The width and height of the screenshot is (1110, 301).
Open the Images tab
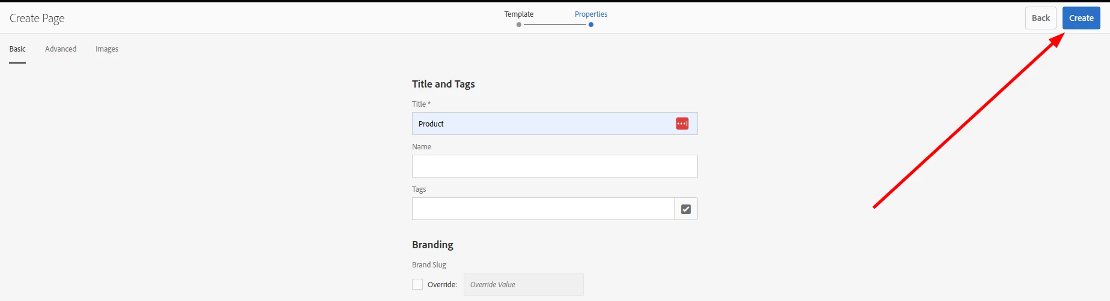107,49
